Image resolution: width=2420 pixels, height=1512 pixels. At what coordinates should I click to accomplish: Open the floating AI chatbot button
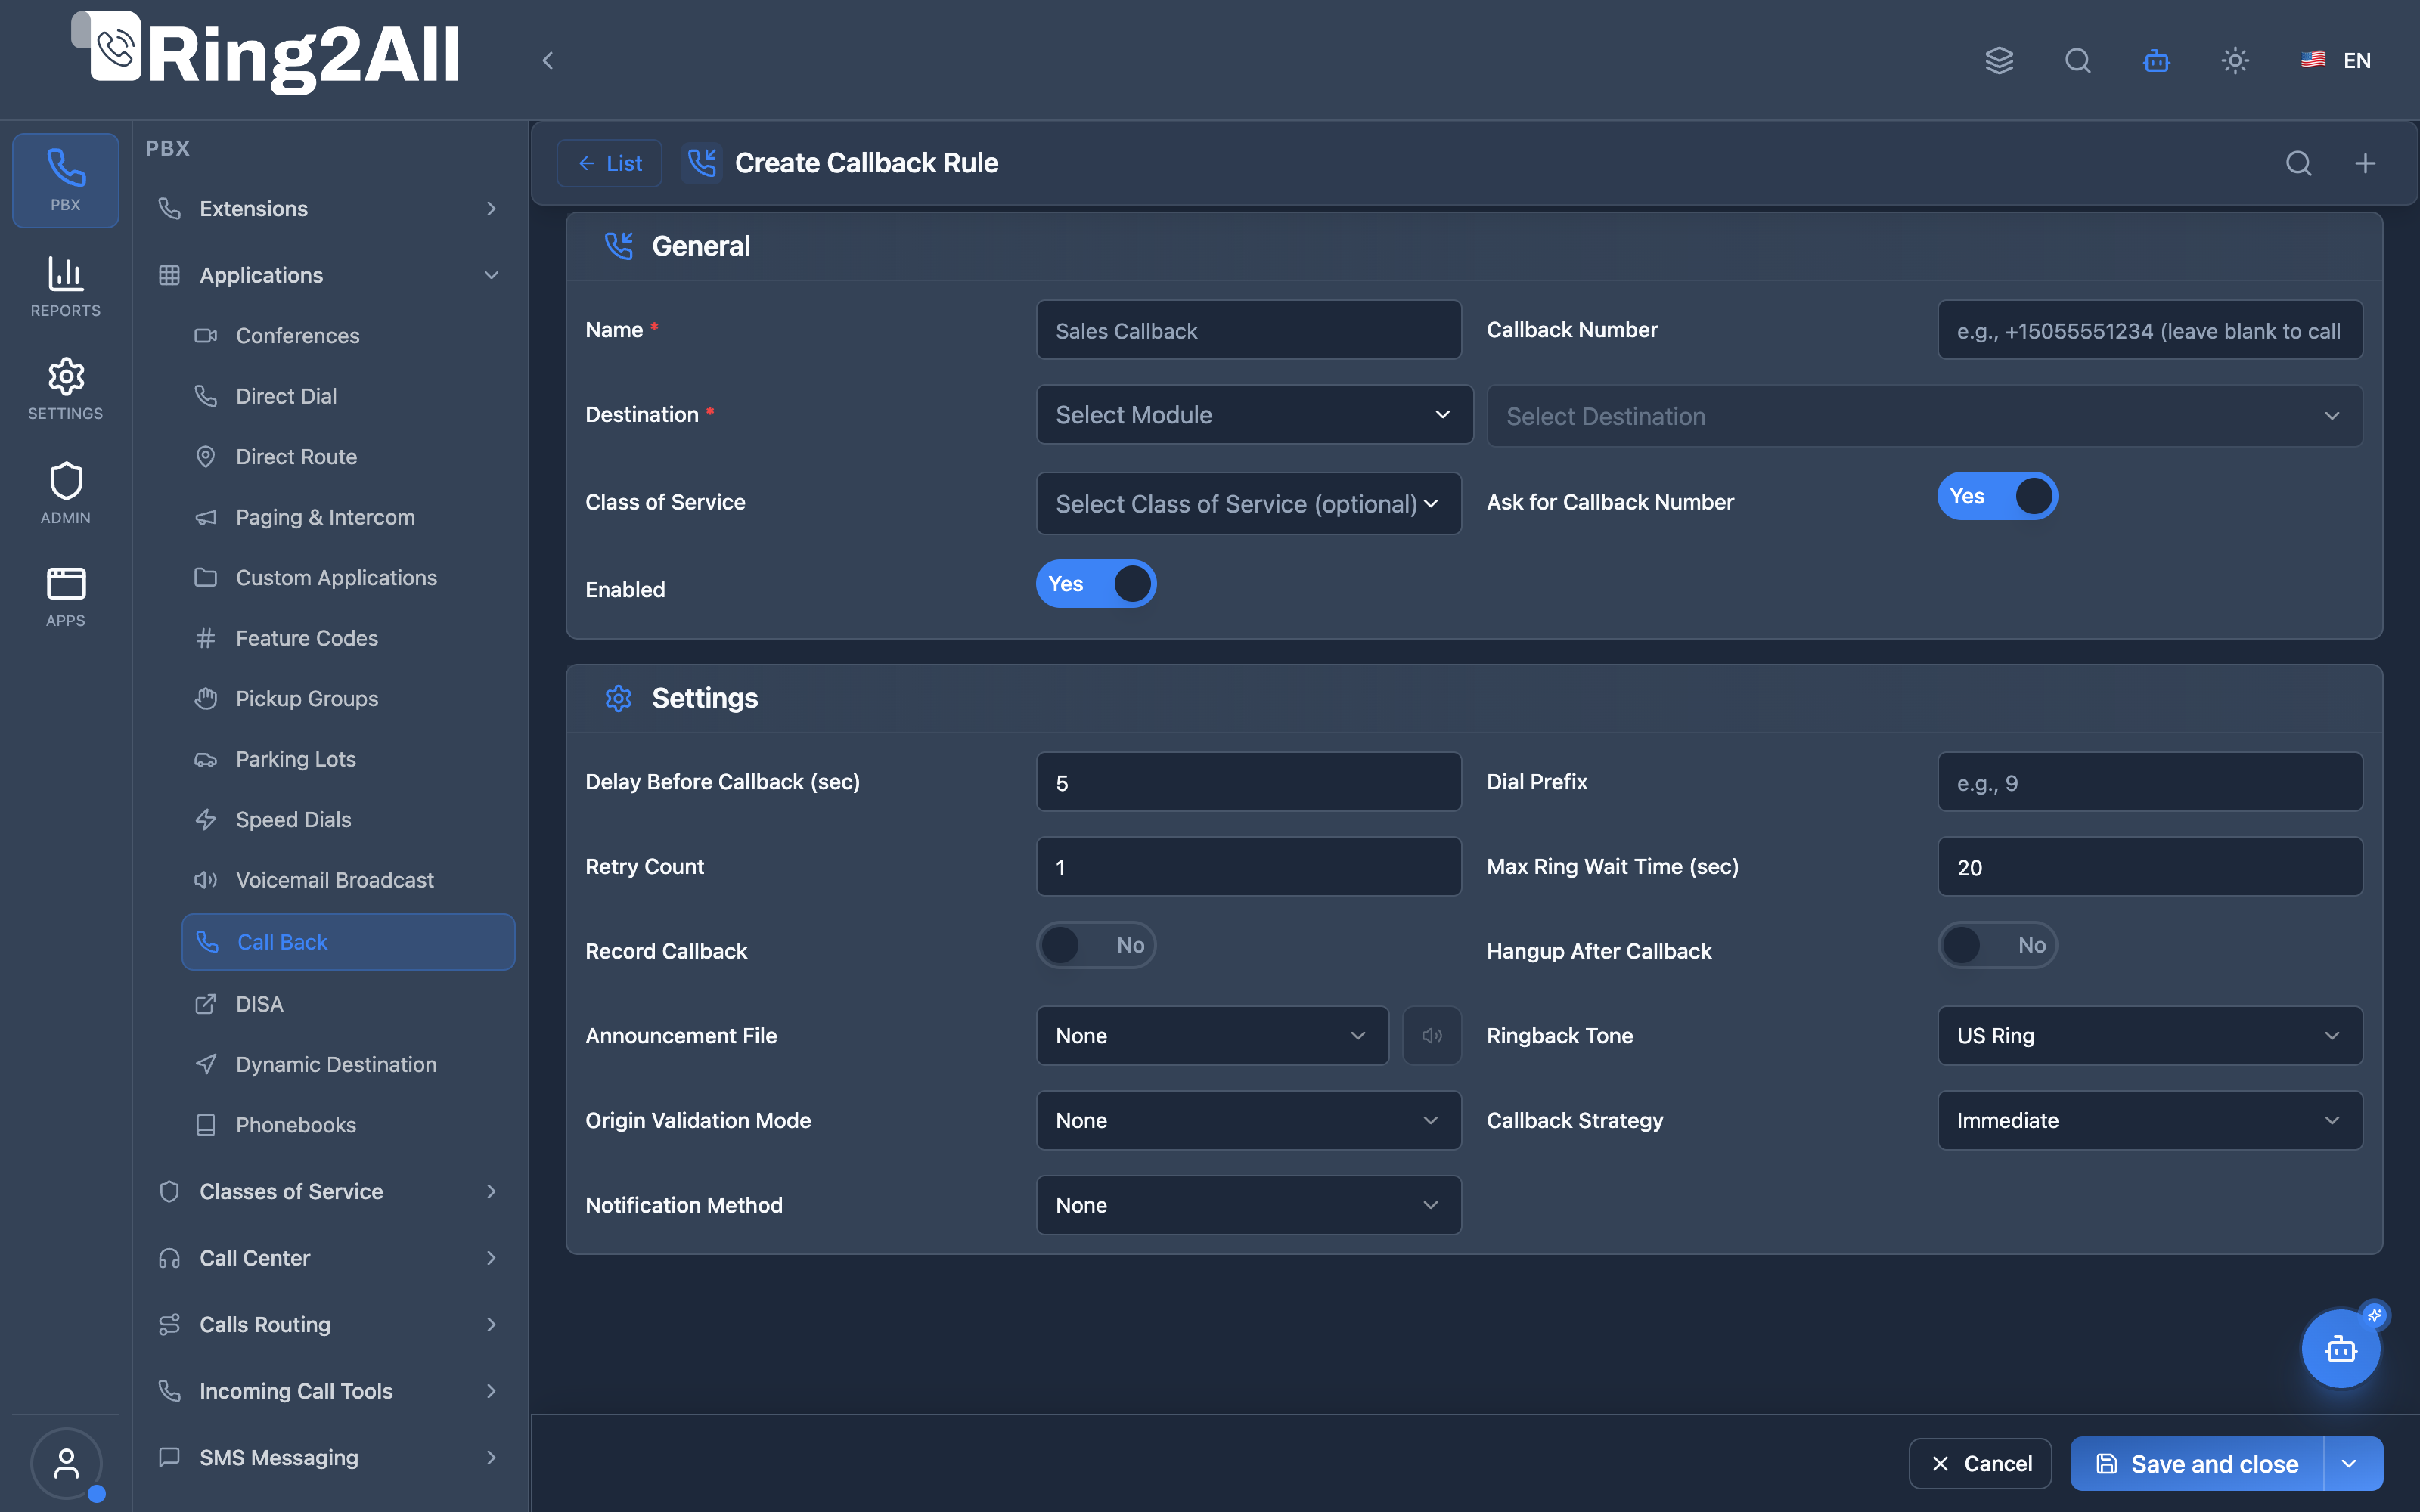[x=2341, y=1349]
